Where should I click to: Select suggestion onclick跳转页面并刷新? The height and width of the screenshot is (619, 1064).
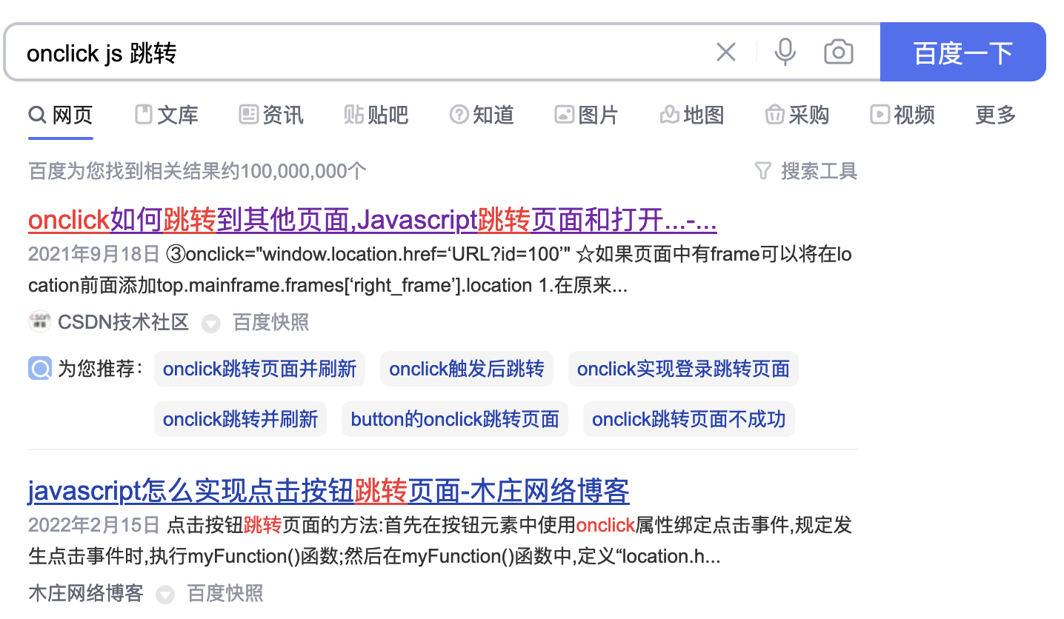[x=259, y=369]
